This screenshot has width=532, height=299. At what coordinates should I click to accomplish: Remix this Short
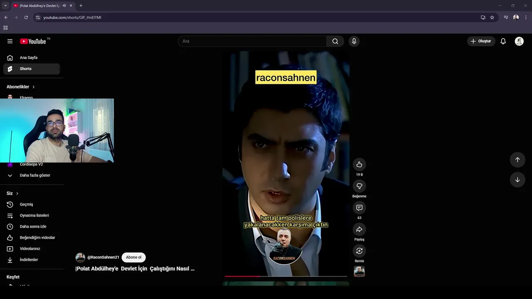click(359, 251)
